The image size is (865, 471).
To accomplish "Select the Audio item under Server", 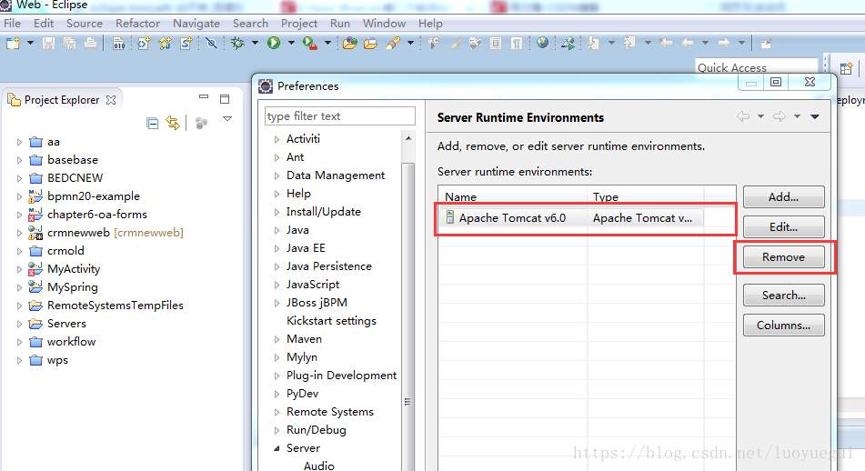I will click(x=319, y=466).
